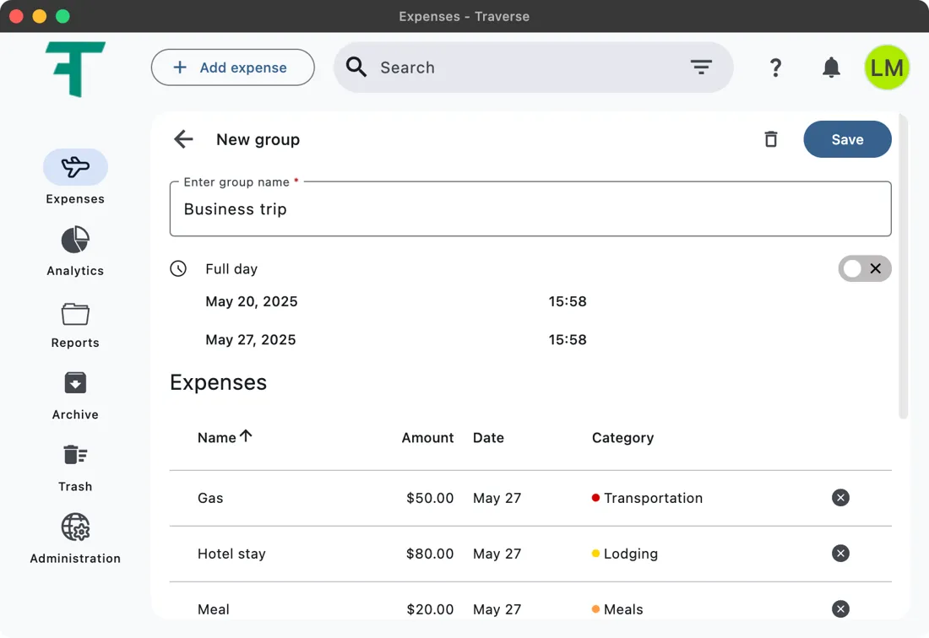The height and width of the screenshot is (638, 929).
Task: Go to the Analytics section
Action: click(x=75, y=251)
